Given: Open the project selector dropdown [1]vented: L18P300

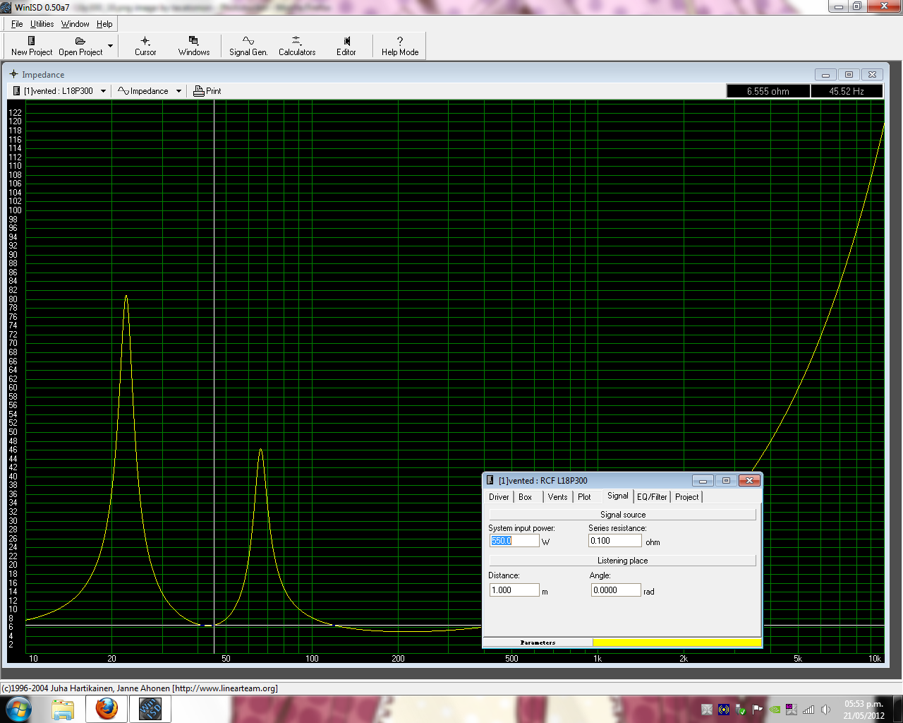Looking at the screenshot, I should [x=60, y=91].
